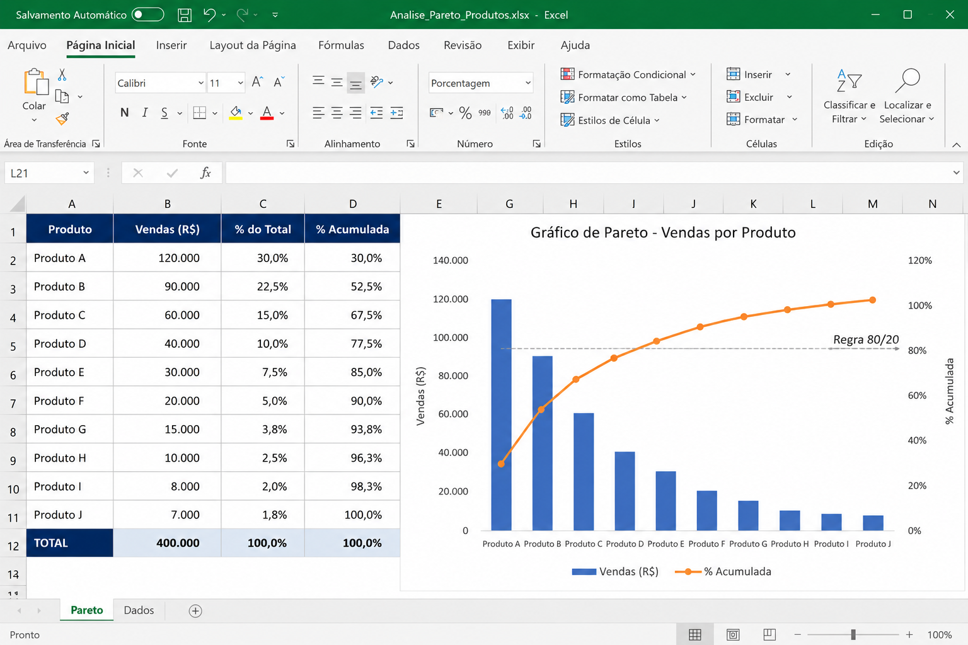Open the Arquivo menu
The height and width of the screenshot is (645, 968).
click(27, 45)
